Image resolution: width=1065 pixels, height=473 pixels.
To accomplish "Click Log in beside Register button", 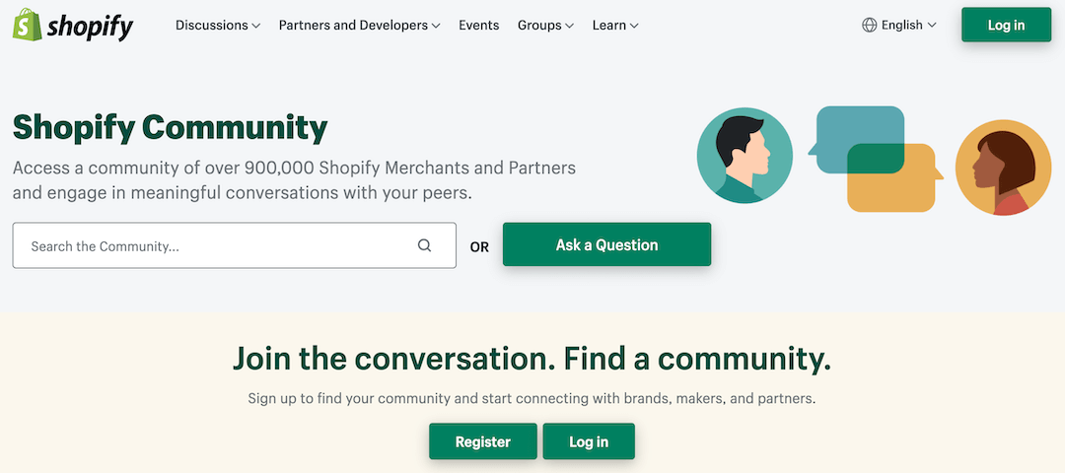I will pos(589,441).
